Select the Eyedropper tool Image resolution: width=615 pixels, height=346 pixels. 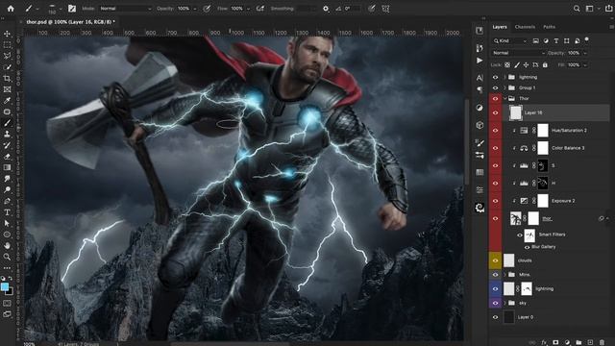[7, 100]
